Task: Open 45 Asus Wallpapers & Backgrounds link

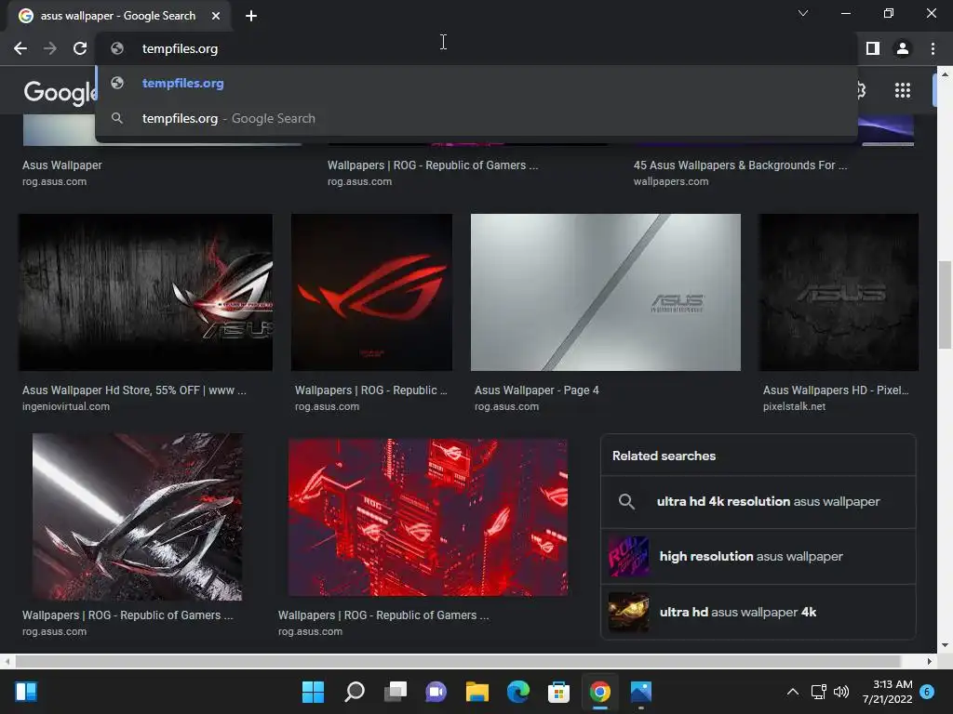Action: (x=740, y=165)
